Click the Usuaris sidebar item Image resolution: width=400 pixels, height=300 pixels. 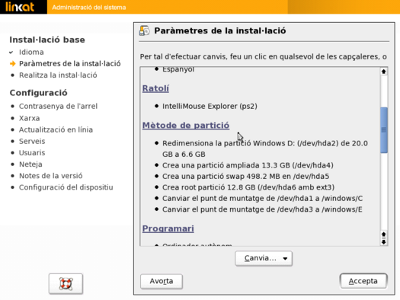tap(32, 153)
